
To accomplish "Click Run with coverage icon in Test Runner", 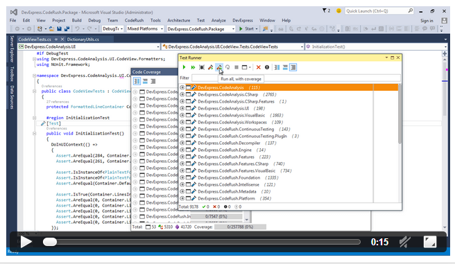I will [210, 67].
